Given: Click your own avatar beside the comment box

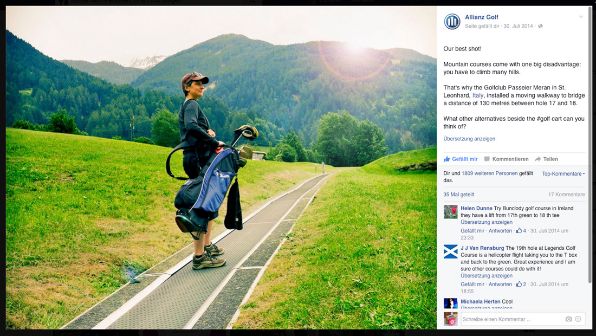Looking at the screenshot, I should (450, 319).
